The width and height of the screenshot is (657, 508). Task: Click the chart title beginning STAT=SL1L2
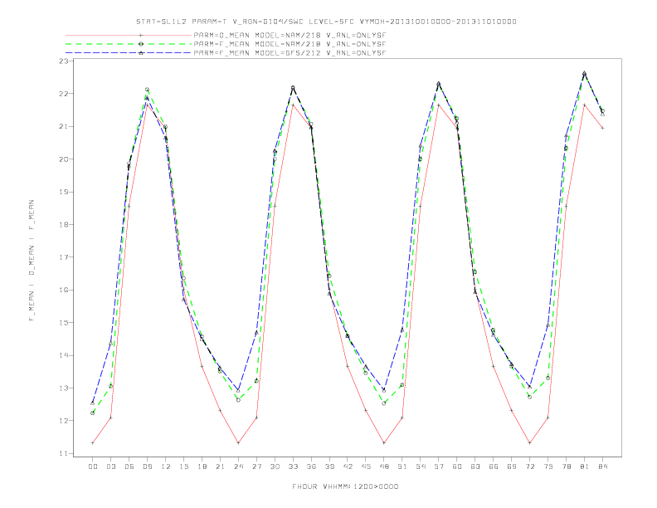(326, 22)
